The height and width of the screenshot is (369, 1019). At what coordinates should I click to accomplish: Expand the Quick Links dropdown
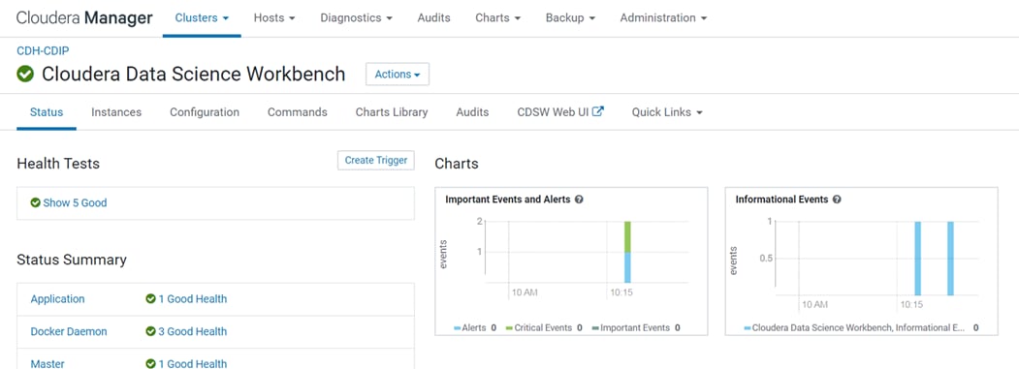pyautogui.click(x=667, y=112)
